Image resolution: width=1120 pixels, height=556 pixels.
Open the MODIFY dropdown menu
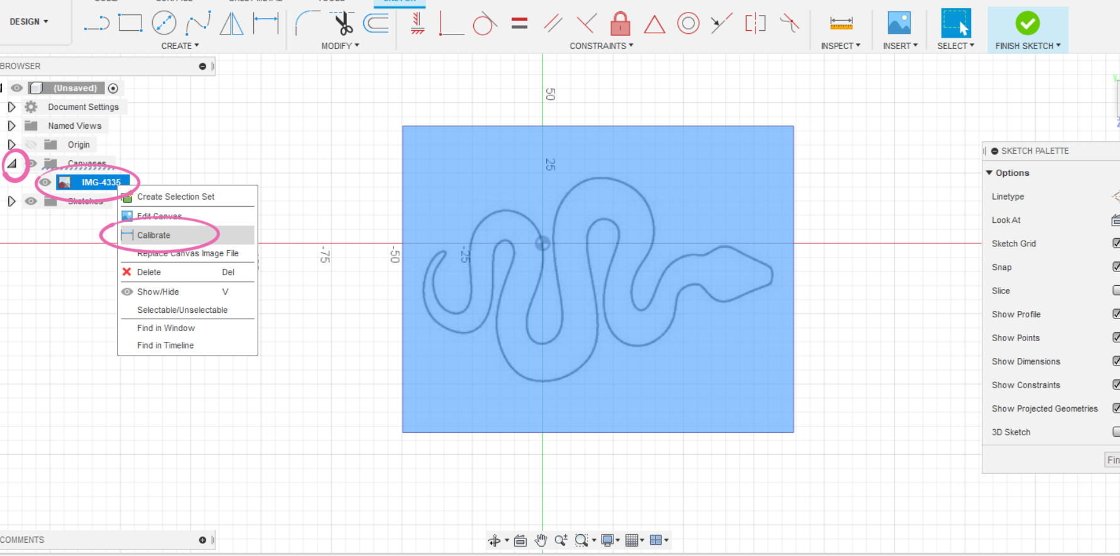[340, 46]
